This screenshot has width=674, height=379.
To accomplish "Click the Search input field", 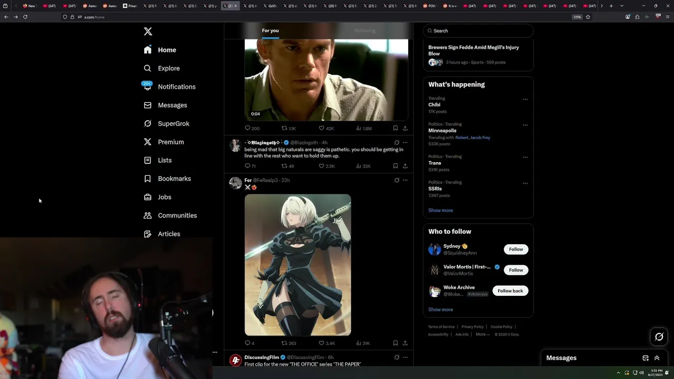I will pos(478,31).
